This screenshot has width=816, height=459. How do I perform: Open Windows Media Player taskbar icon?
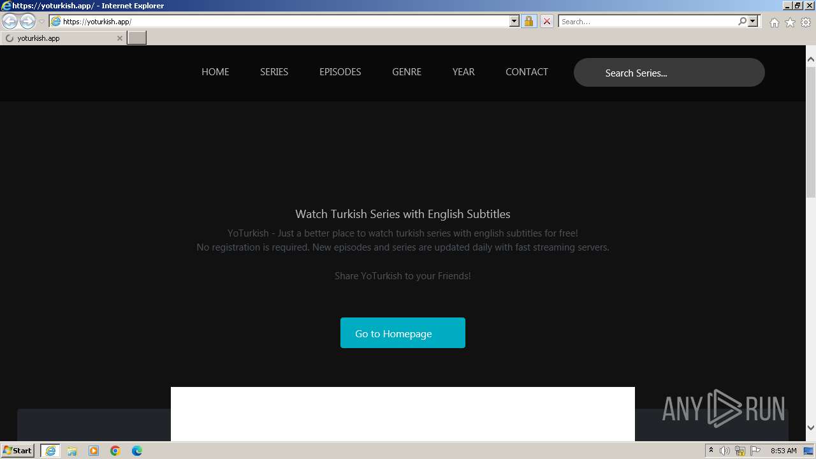[94, 451]
